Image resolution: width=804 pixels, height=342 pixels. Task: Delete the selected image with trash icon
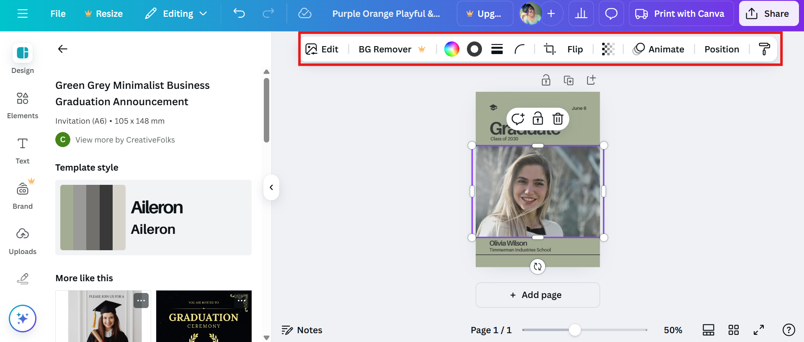[x=558, y=119]
